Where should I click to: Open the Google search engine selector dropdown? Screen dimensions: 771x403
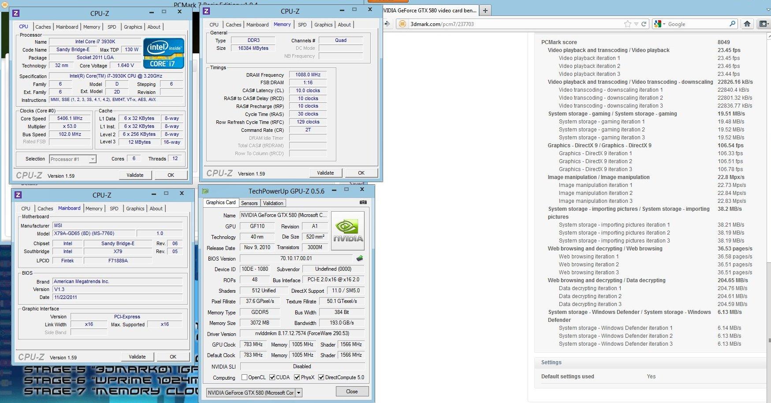pos(664,24)
